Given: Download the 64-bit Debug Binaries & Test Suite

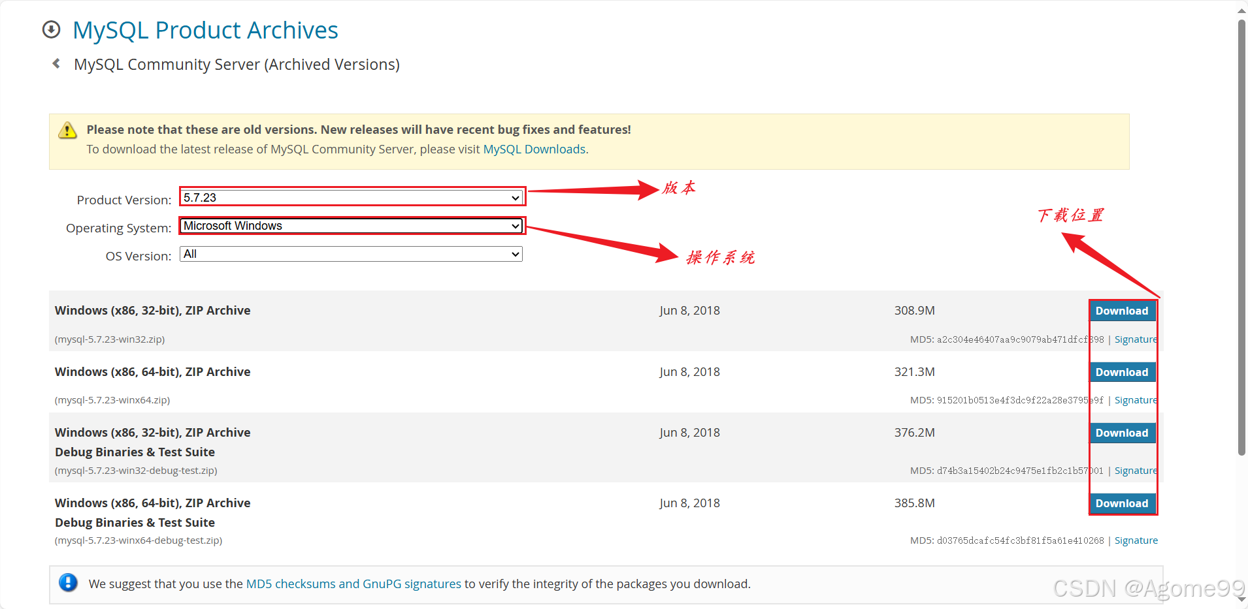Looking at the screenshot, I should pos(1122,503).
